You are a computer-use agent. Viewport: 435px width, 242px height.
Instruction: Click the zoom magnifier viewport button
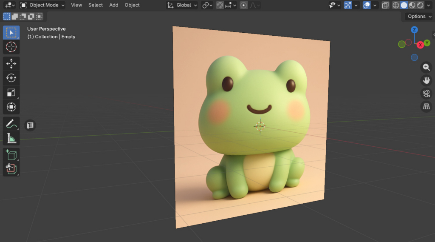click(x=426, y=67)
